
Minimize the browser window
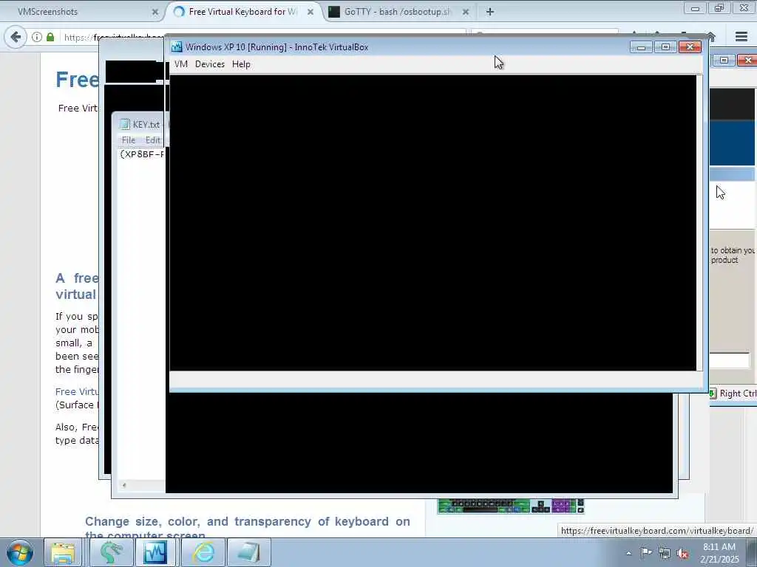point(695,7)
